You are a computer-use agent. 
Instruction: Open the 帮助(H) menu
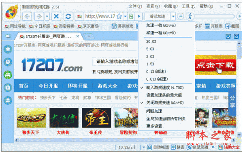(x=206, y=6)
